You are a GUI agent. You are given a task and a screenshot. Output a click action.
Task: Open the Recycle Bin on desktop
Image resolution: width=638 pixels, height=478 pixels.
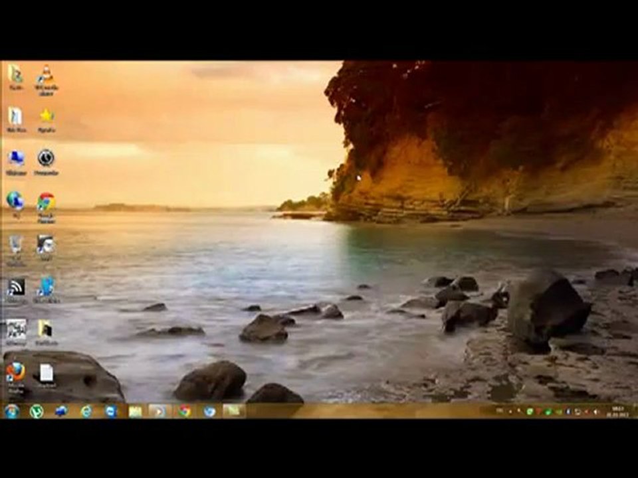click(x=16, y=250)
